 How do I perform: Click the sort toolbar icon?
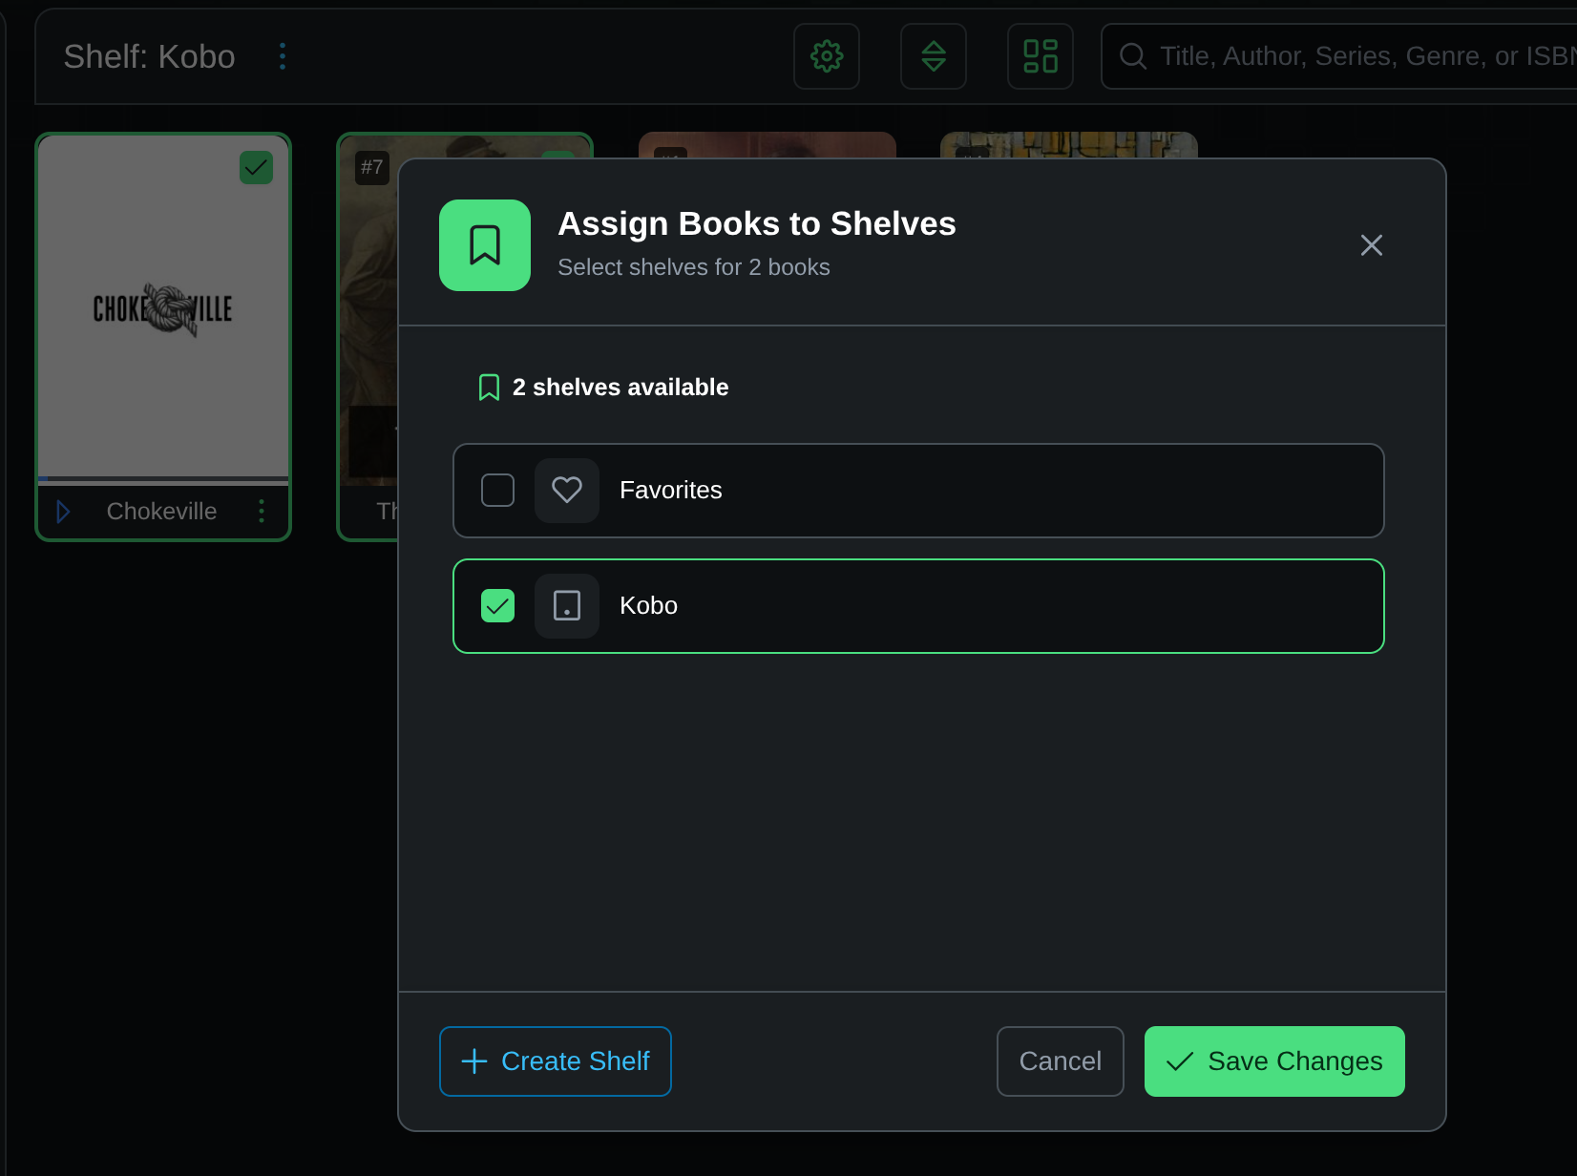point(933,55)
